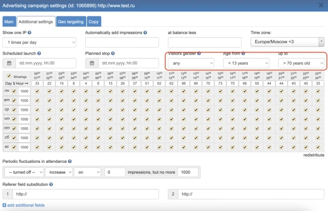Image resolution: width=328 pixels, height=211 pixels.
Task: Focus the Scheduled launch date field
Action: [46, 63]
